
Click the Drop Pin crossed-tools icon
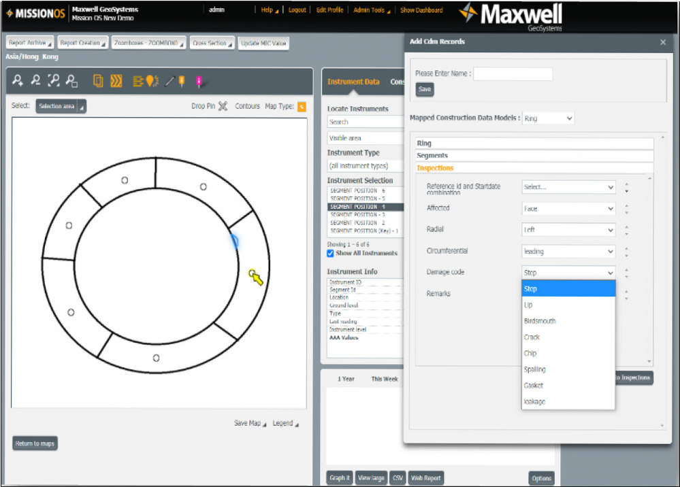coord(223,105)
